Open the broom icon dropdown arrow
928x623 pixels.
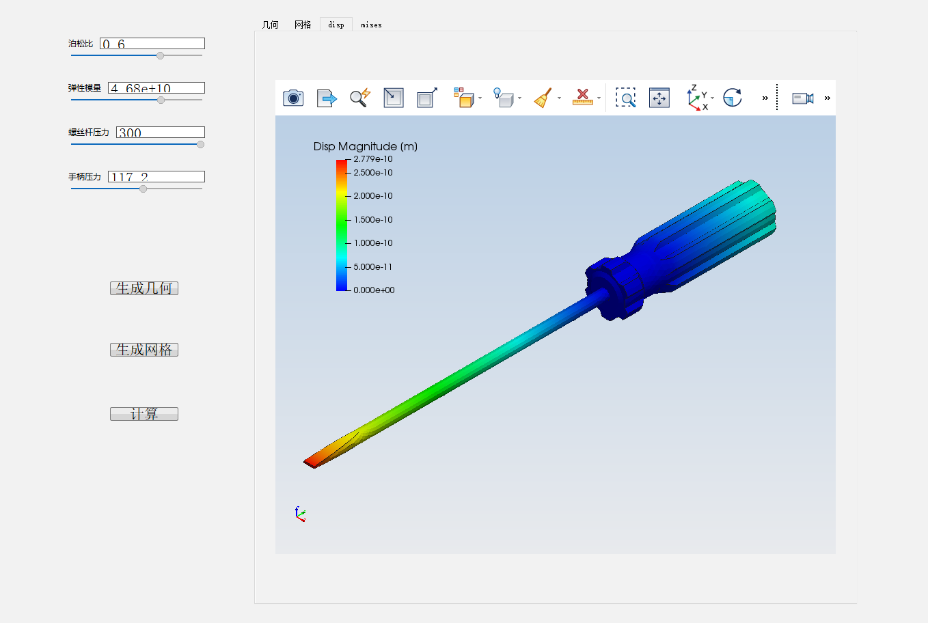[560, 98]
